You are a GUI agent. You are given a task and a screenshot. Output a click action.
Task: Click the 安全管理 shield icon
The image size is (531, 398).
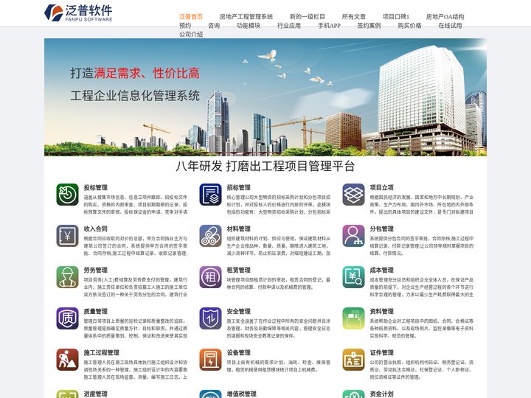point(210,318)
